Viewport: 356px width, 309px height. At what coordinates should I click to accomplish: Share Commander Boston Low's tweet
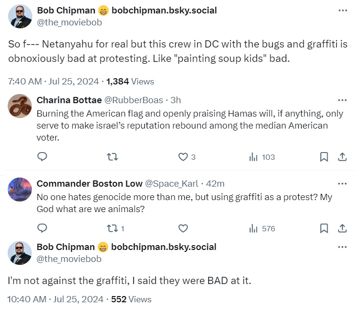coord(342,228)
